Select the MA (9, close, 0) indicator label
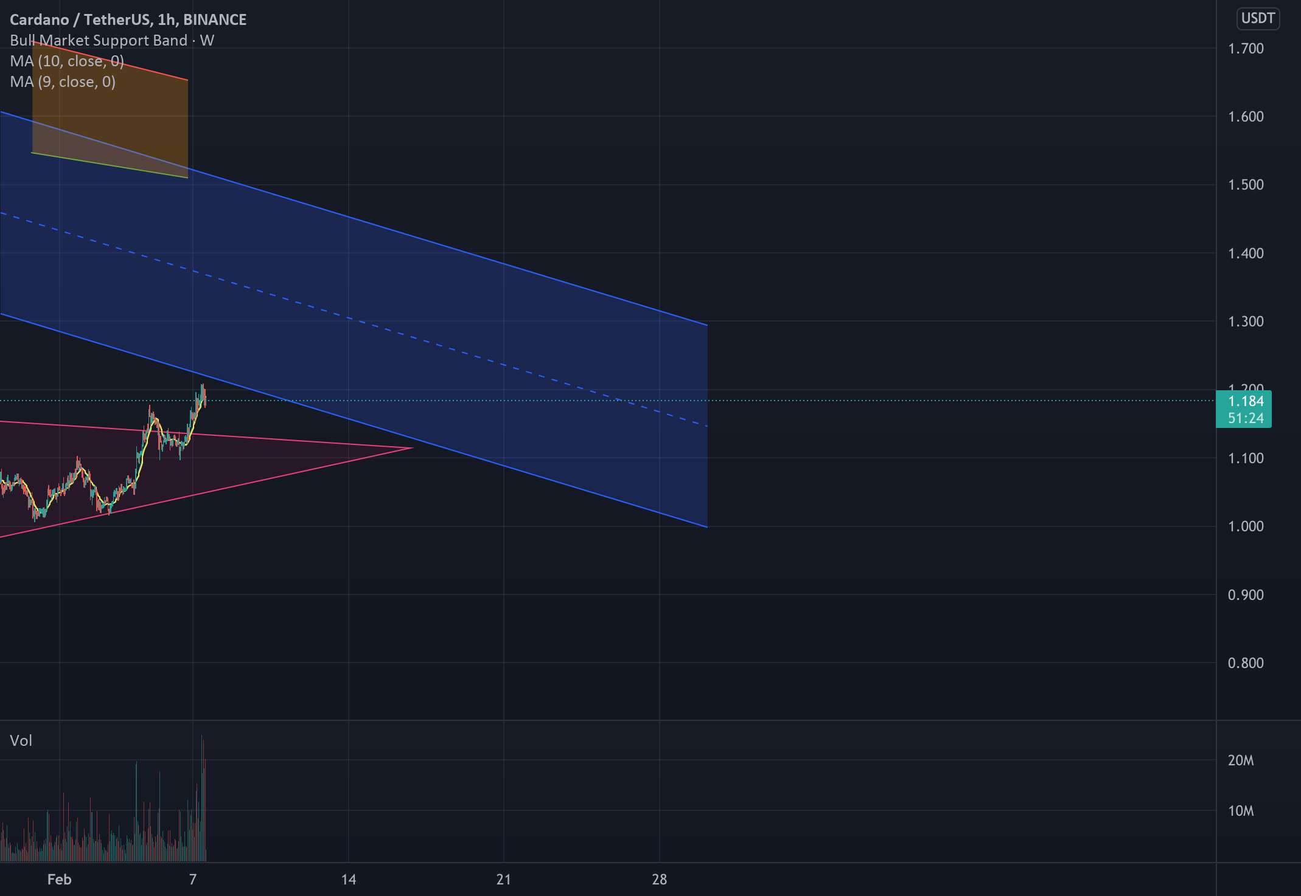Screen dimensions: 1301x896 pos(63,81)
